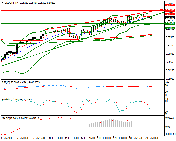Click the 4 Feb 2020 date label
This screenshot has height=141, width=176.
(7, 138)
